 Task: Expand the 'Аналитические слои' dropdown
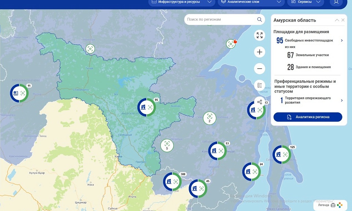click(x=251, y=2)
